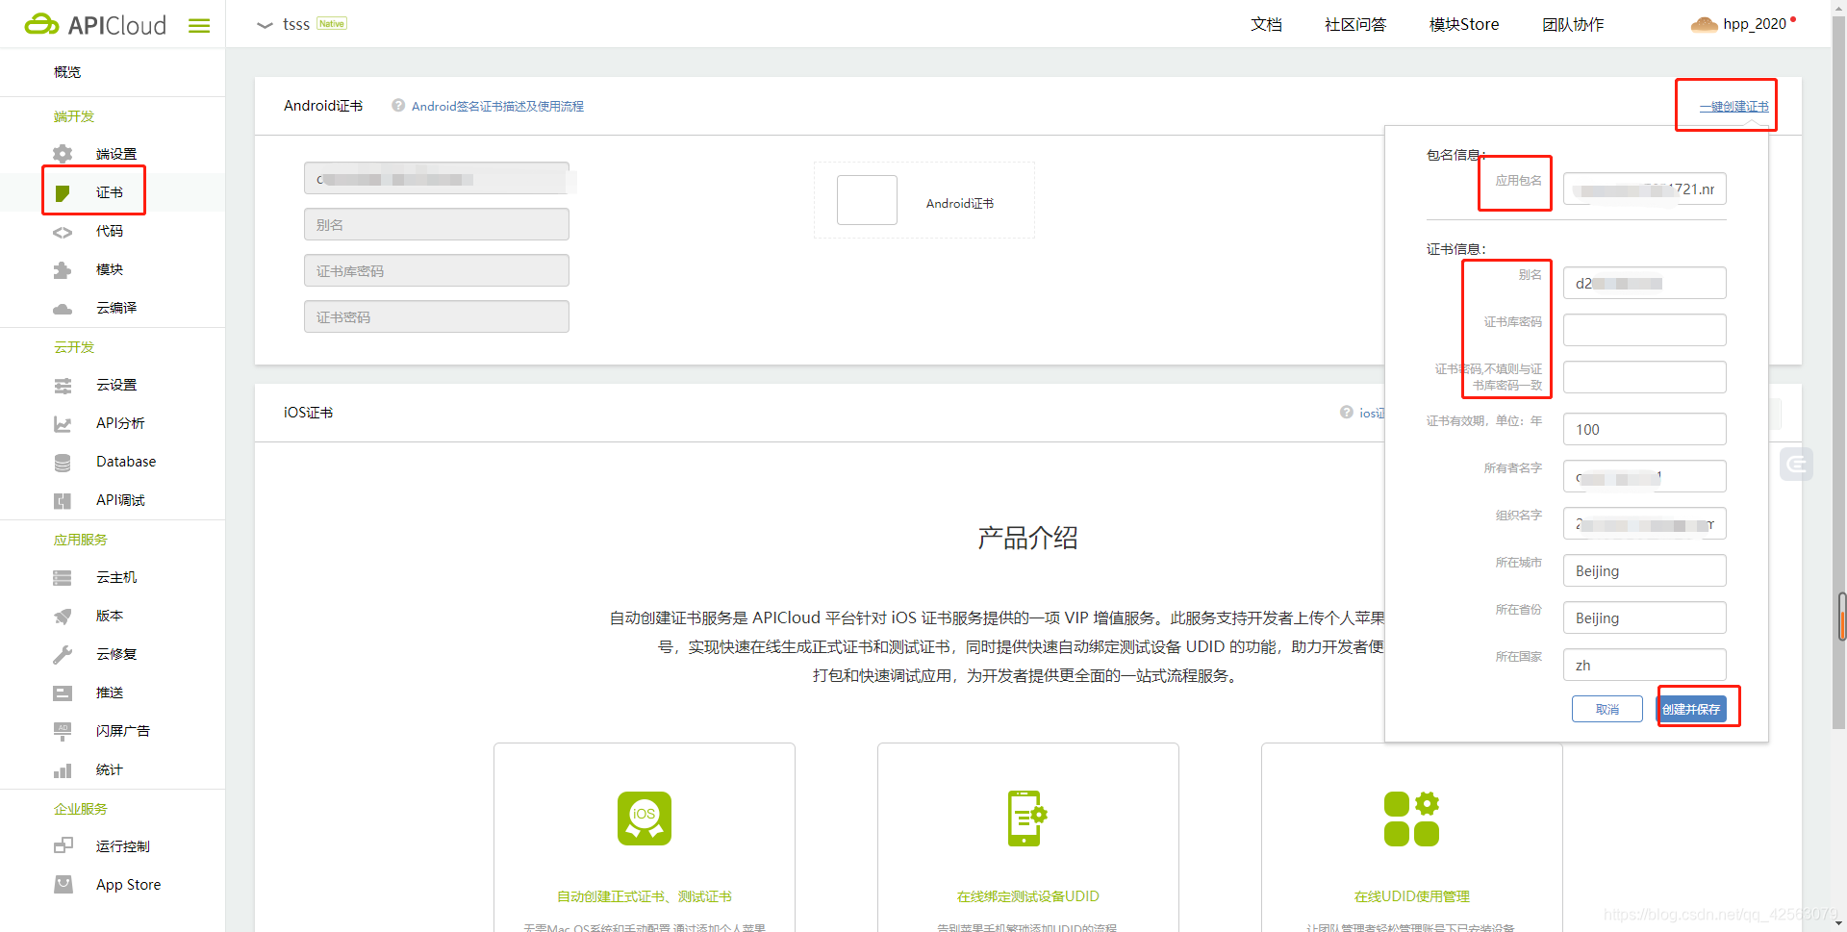The width and height of the screenshot is (1847, 932).
Task: Open the 端设置 gear icon
Action: (x=63, y=154)
